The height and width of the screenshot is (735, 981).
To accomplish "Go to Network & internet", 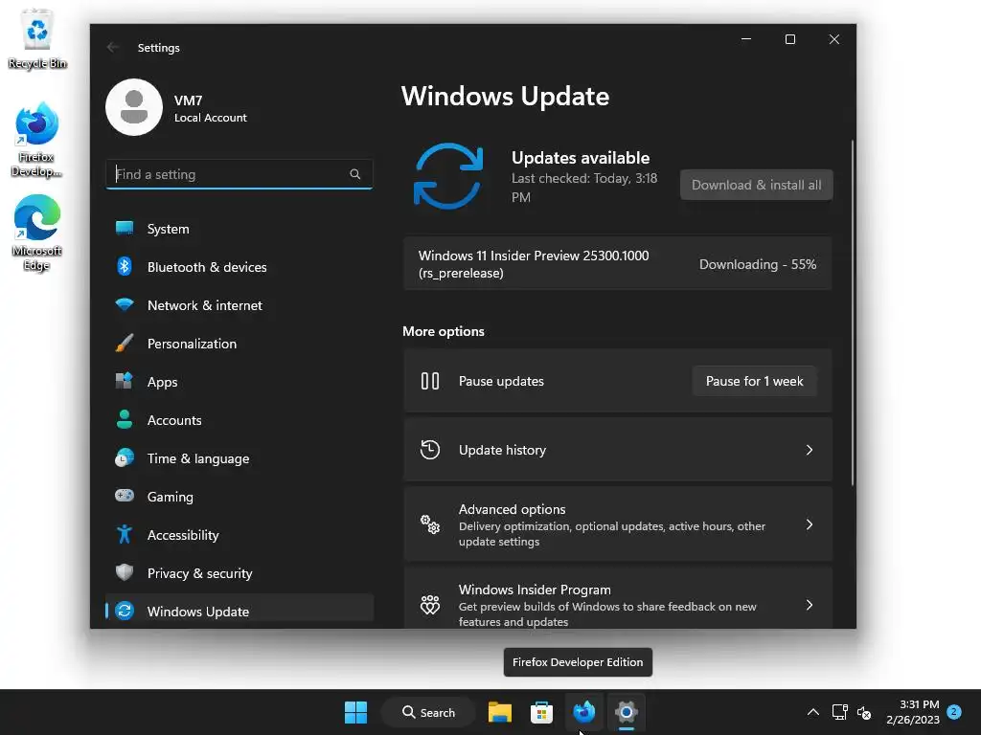I will [240, 305].
